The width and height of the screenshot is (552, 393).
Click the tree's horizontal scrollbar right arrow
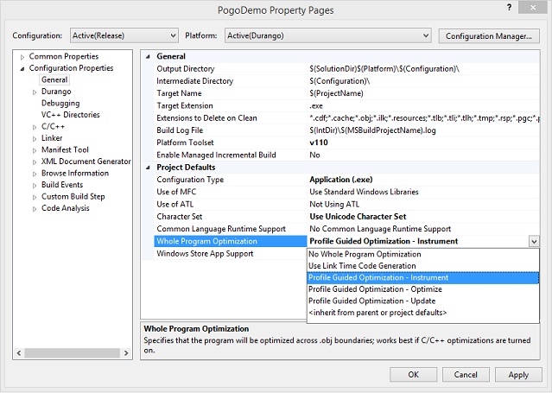pos(126,353)
